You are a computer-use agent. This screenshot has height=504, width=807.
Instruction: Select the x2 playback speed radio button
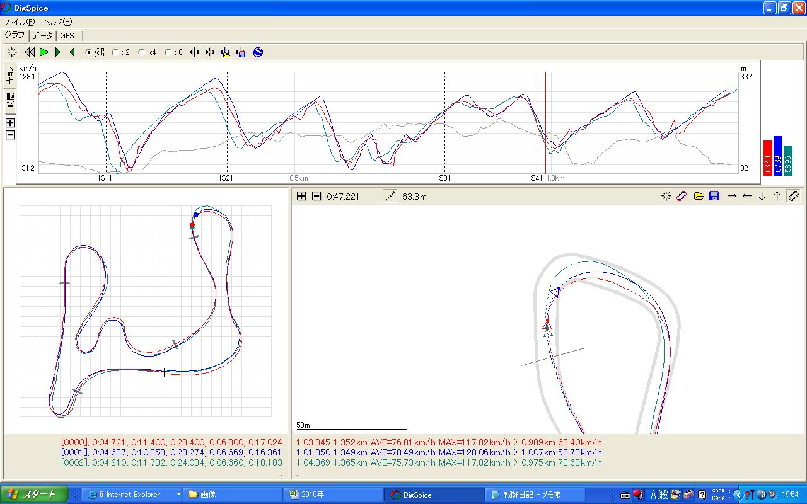115,52
